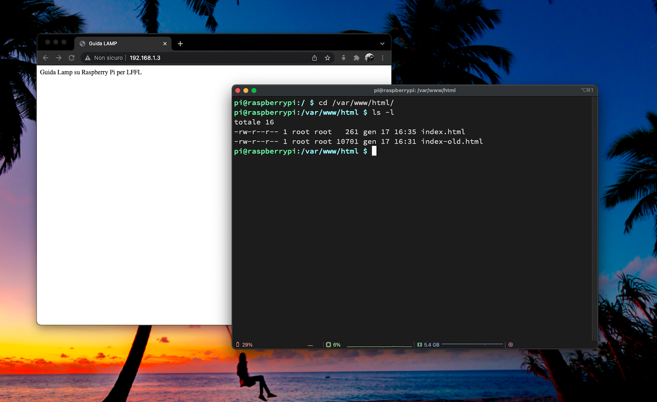Click the share icon in the toolbar
The width and height of the screenshot is (657, 402).
(314, 58)
